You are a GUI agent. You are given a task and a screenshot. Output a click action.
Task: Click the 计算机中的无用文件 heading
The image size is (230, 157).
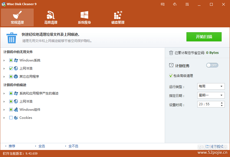pyautogui.click(x=18, y=52)
